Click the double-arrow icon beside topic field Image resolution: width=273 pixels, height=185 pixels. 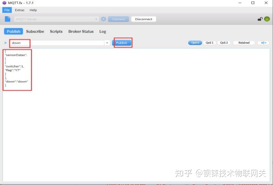pyautogui.click(x=5, y=43)
